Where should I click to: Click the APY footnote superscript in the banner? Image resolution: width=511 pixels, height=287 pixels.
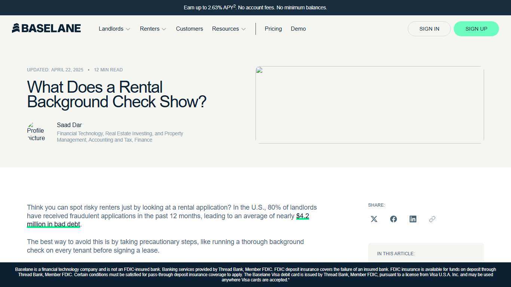(234, 6)
